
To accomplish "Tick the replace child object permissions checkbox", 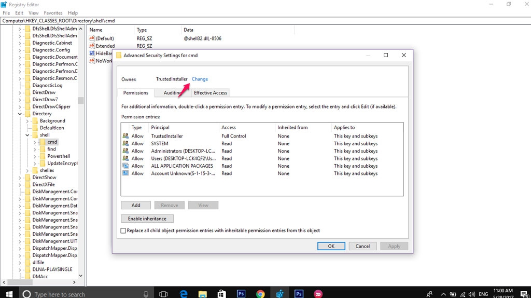I will click(x=123, y=231).
